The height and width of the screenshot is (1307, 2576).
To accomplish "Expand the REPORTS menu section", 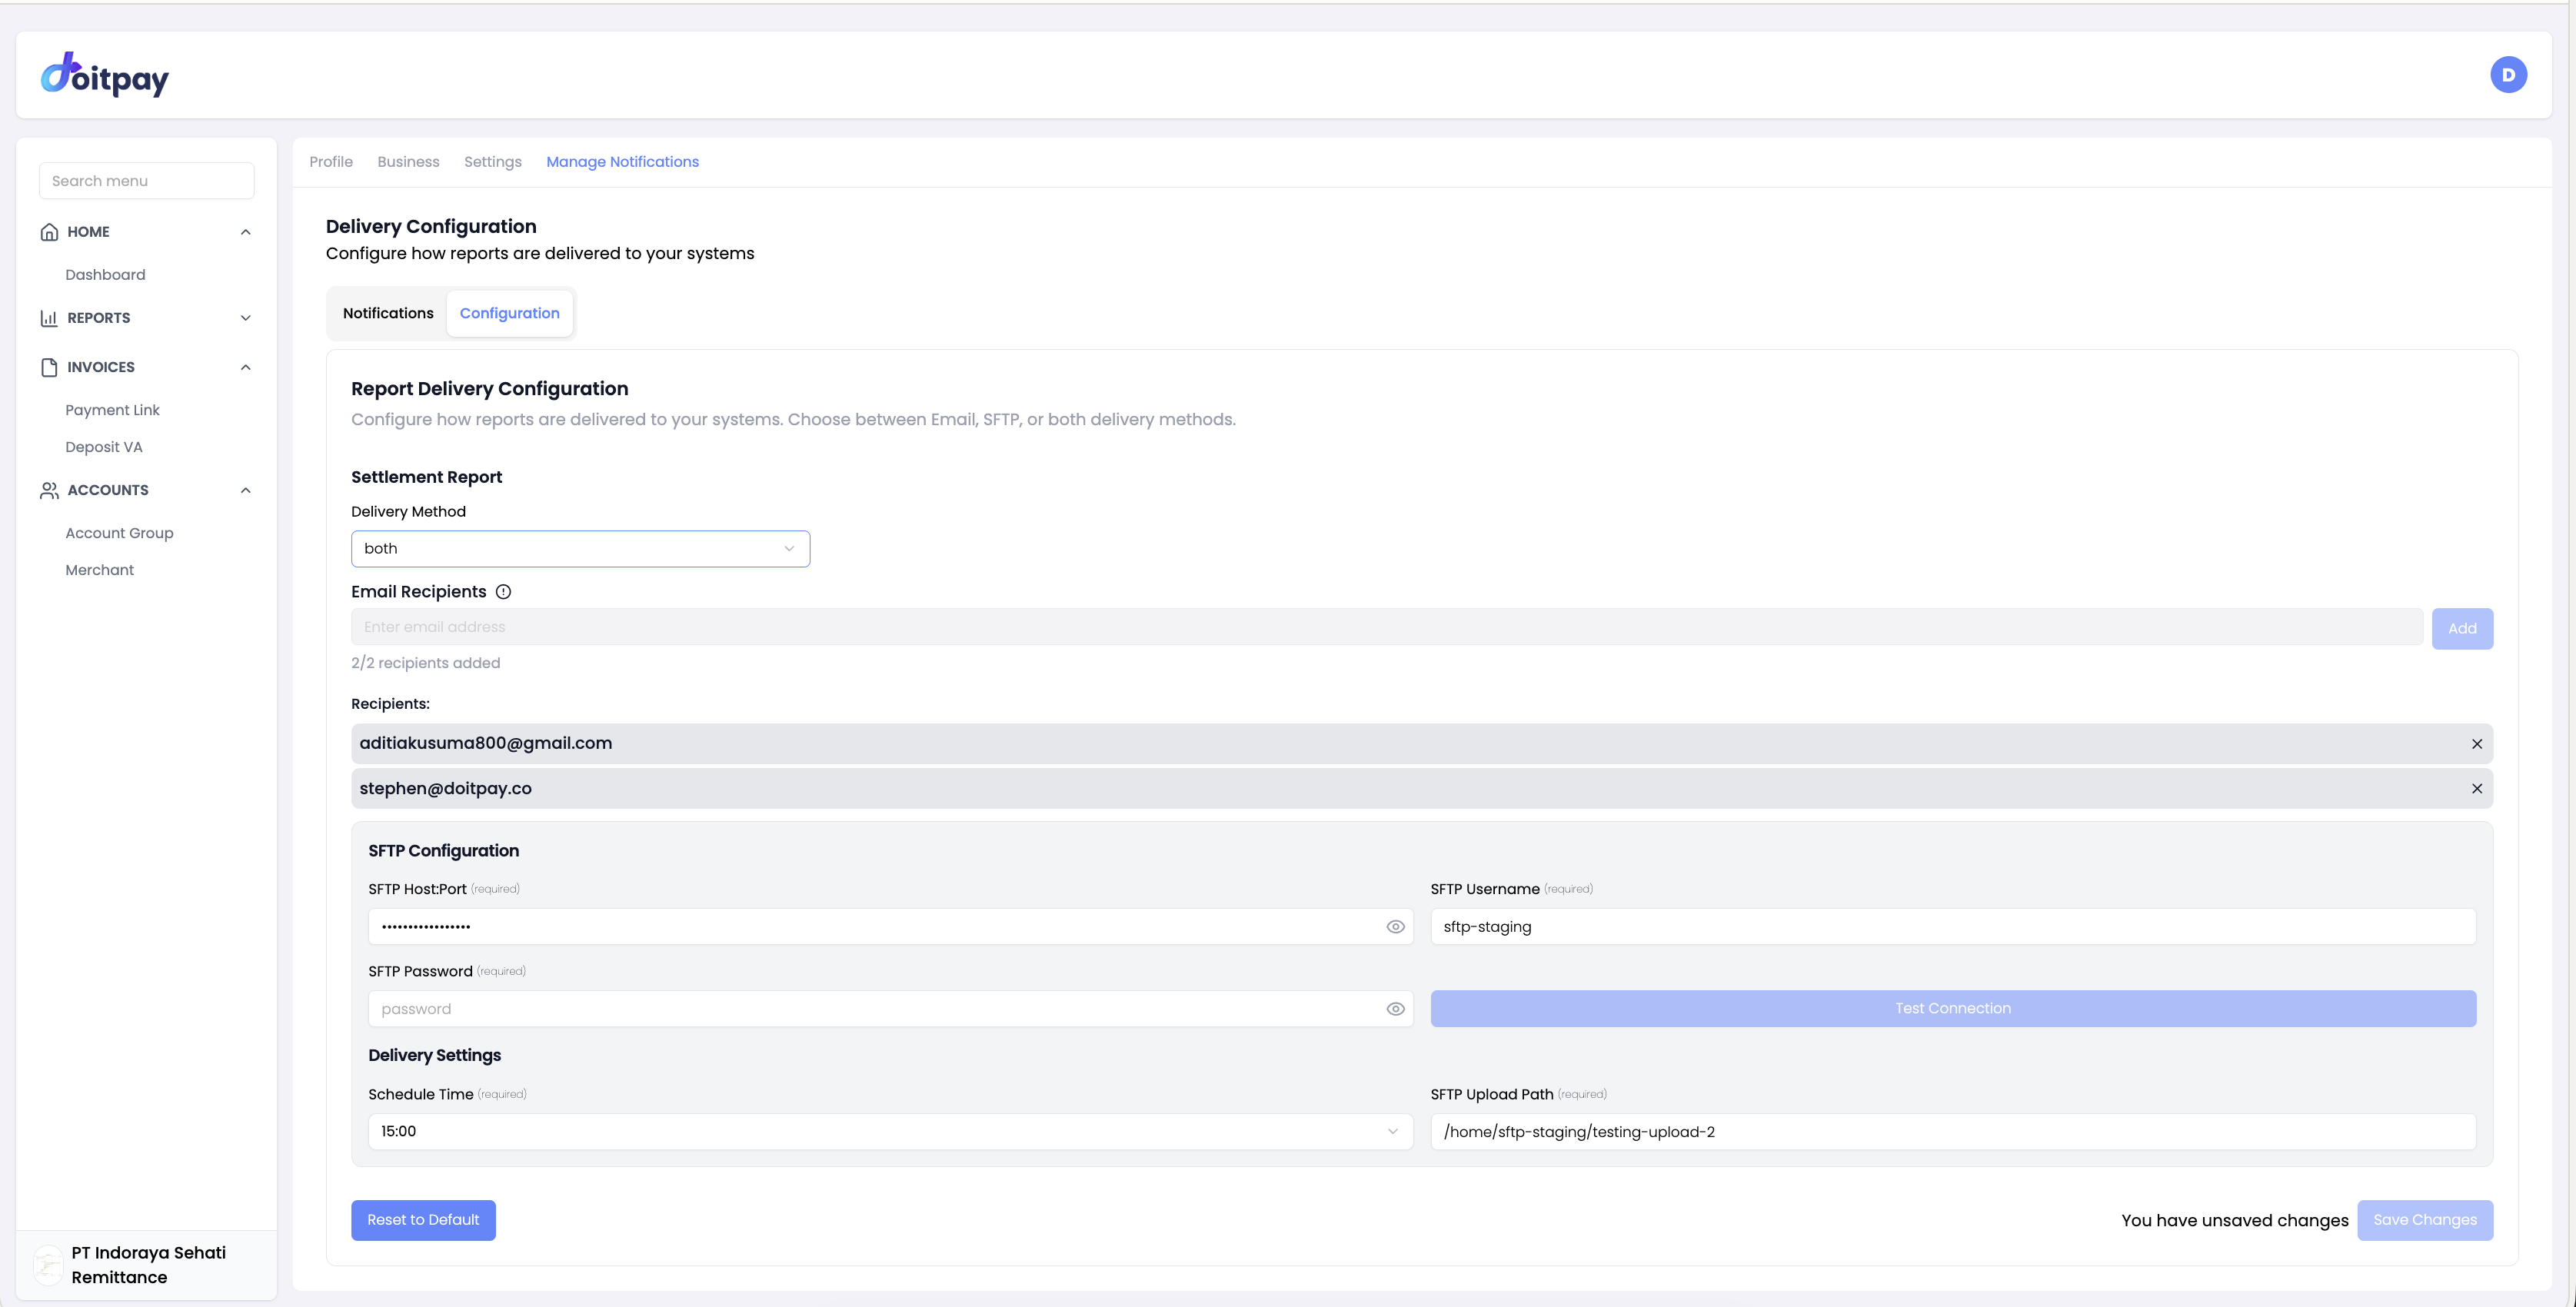I will (246, 318).
